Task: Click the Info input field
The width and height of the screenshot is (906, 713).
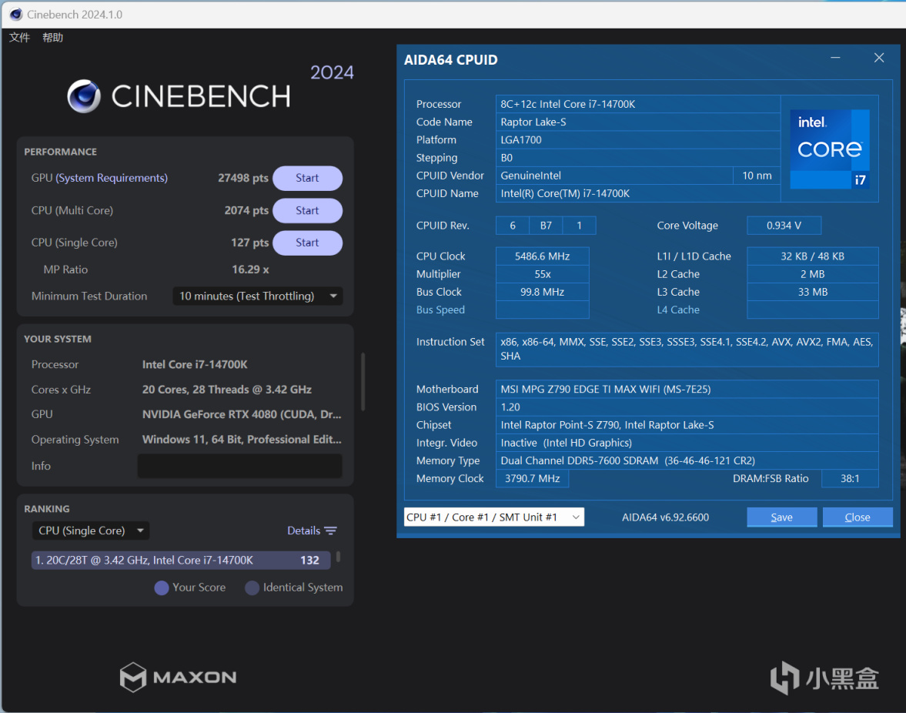Action: (x=240, y=466)
